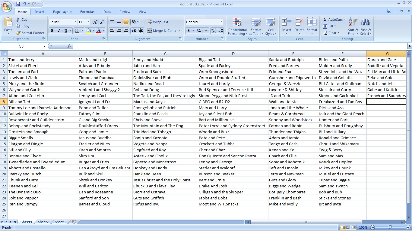Click the Cut button

[x=21, y=20]
